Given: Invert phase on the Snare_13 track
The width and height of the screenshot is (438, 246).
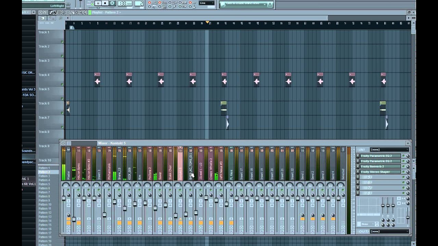Looking at the screenshot, I should click(119, 201).
